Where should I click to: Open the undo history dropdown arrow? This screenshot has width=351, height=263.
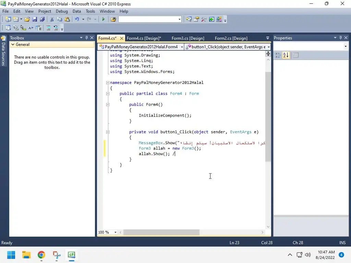(x=83, y=20)
